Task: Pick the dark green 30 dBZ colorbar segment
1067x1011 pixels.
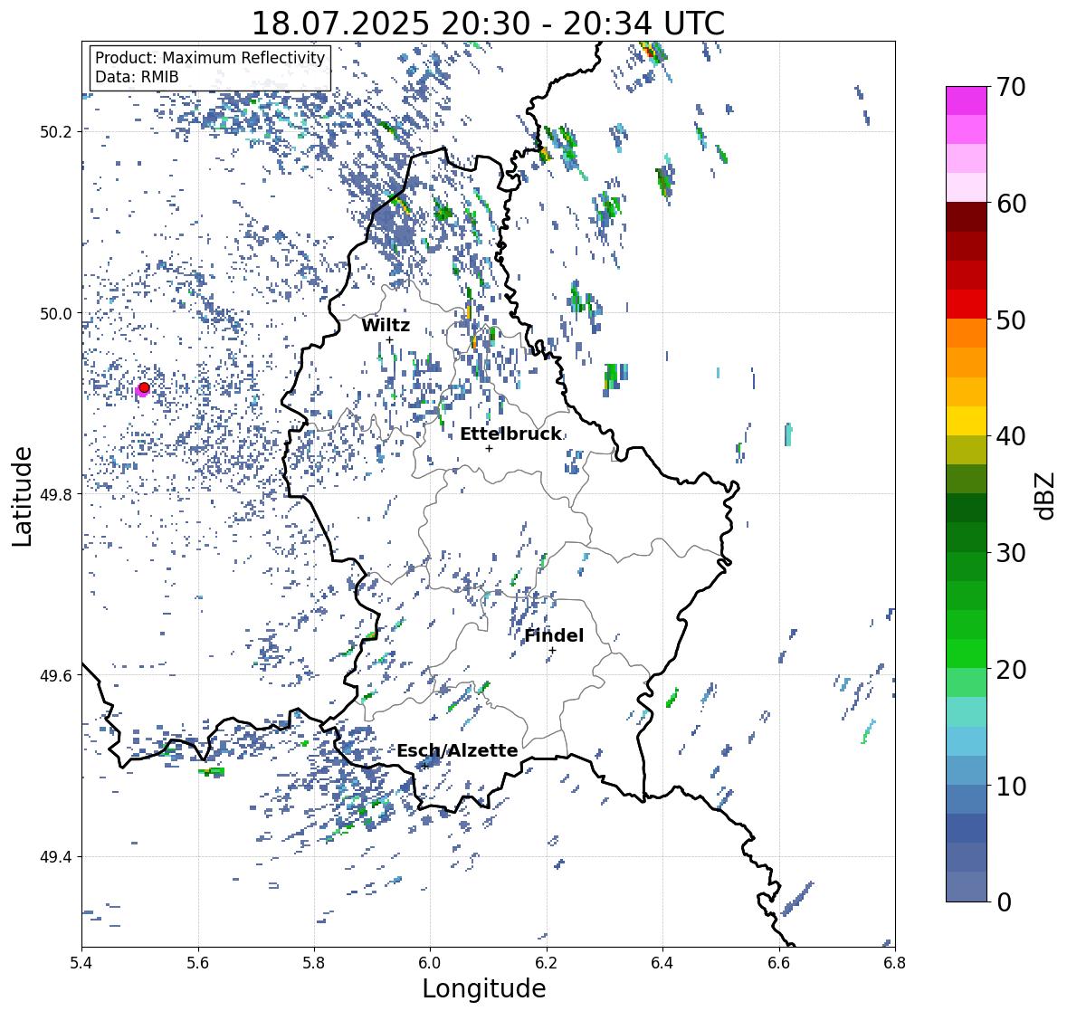Action: 967,538
